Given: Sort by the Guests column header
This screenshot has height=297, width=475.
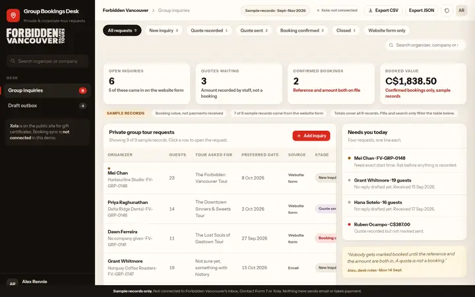Looking at the screenshot, I should [177, 154].
